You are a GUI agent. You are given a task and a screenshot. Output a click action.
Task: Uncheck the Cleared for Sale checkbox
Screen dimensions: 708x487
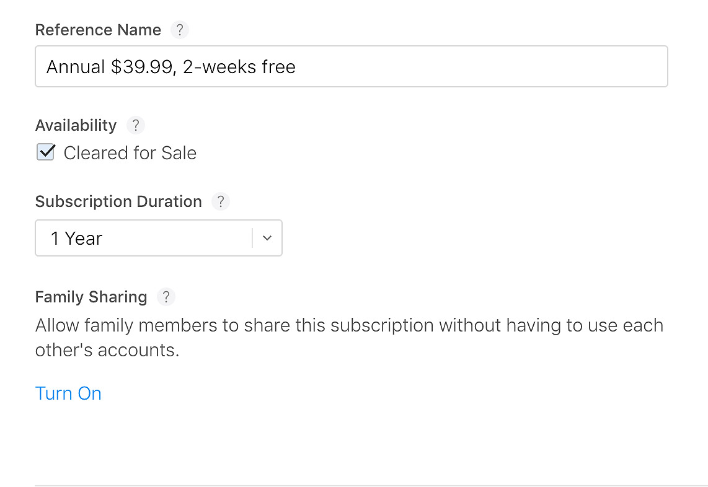pyautogui.click(x=46, y=152)
